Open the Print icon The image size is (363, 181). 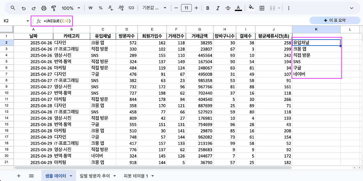click(x=44, y=8)
